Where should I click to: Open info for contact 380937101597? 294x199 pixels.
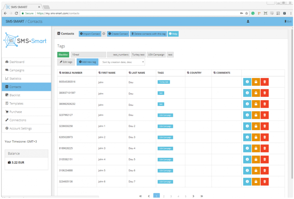point(247,93)
